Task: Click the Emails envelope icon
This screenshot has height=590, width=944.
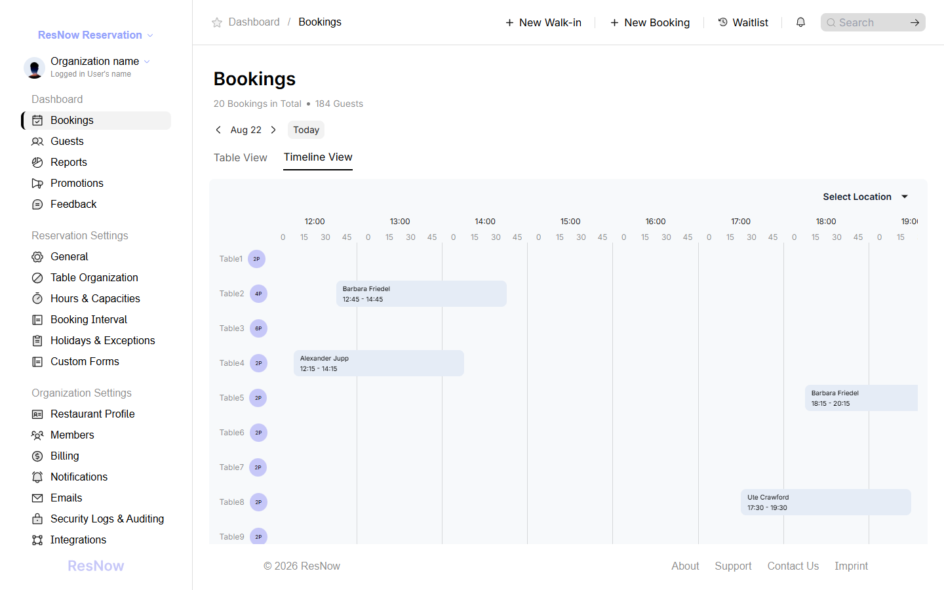Action: pos(37,498)
